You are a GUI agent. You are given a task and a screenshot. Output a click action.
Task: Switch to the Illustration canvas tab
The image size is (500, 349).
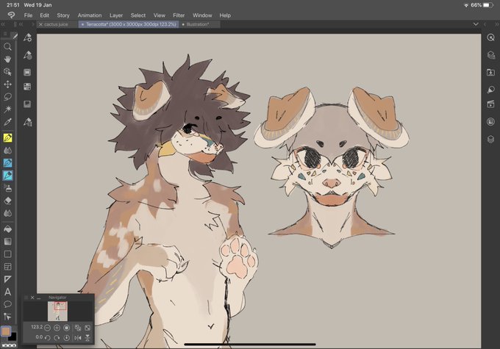[x=199, y=24]
